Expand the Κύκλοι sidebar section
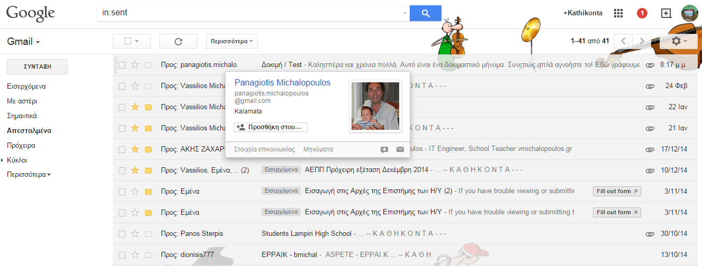Viewport: 702px width, 266px height. click(3, 160)
